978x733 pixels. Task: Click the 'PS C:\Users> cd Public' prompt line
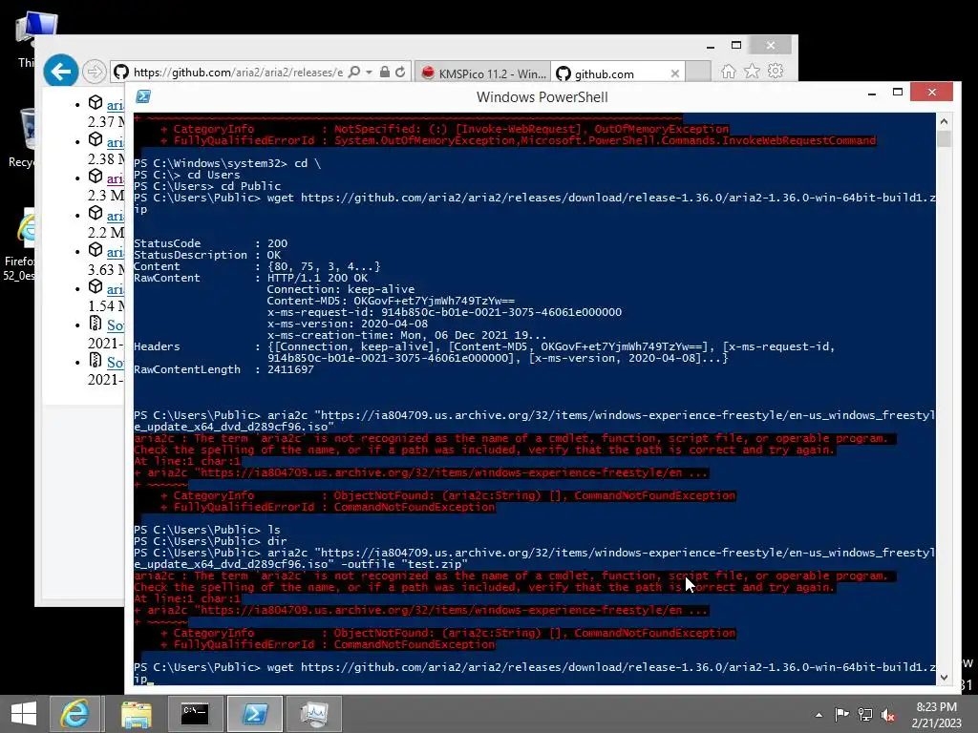(x=207, y=186)
